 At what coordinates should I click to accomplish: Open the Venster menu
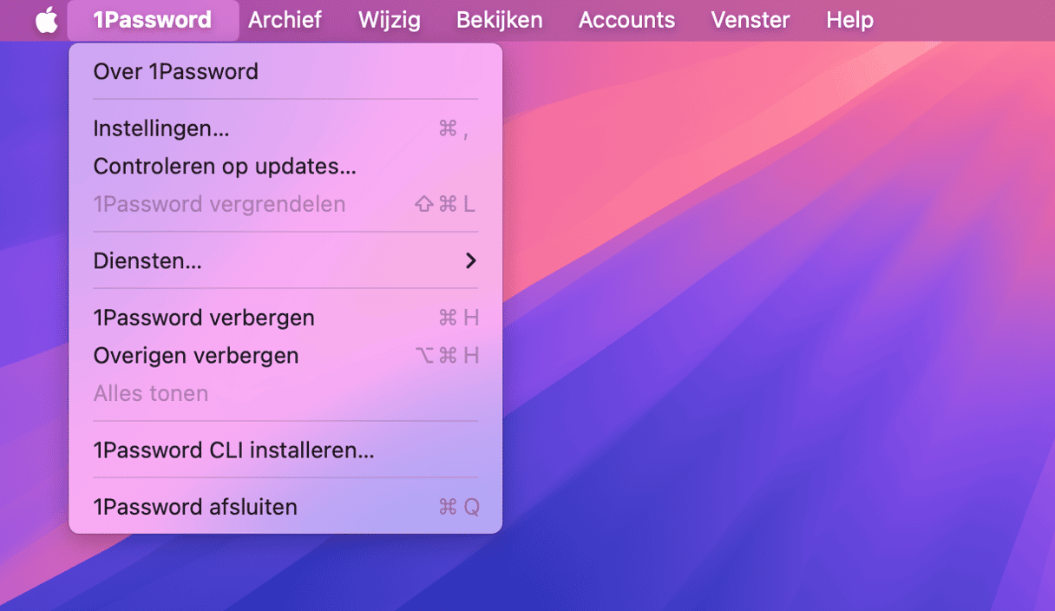tap(750, 20)
